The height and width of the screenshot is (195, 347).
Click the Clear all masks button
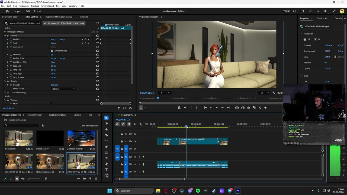pos(94,32)
